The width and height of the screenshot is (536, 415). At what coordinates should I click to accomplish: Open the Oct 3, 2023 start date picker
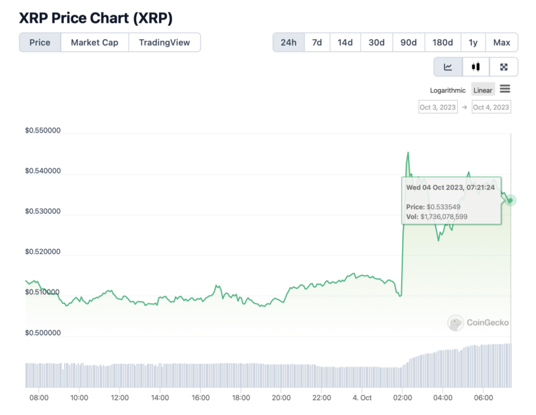[x=438, y=107]
